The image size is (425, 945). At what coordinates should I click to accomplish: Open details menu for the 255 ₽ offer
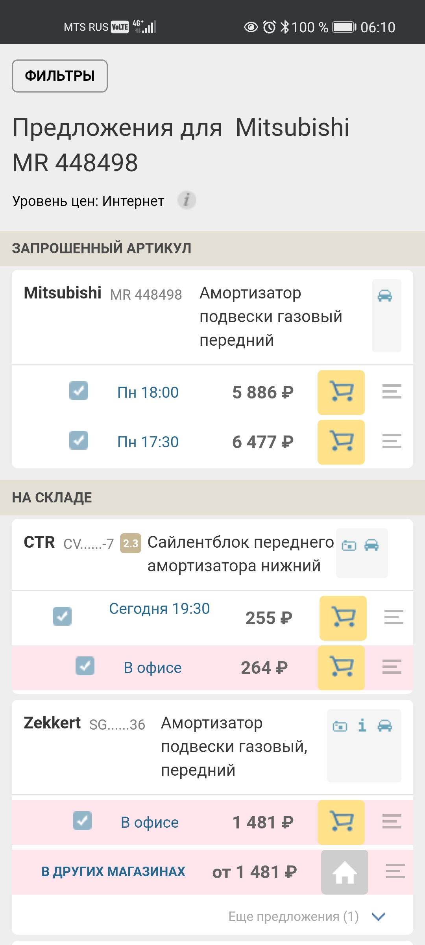pyautogui.click(x=394, y=617)
